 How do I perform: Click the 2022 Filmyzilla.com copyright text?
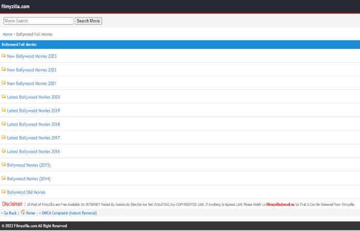click(34, 226)
